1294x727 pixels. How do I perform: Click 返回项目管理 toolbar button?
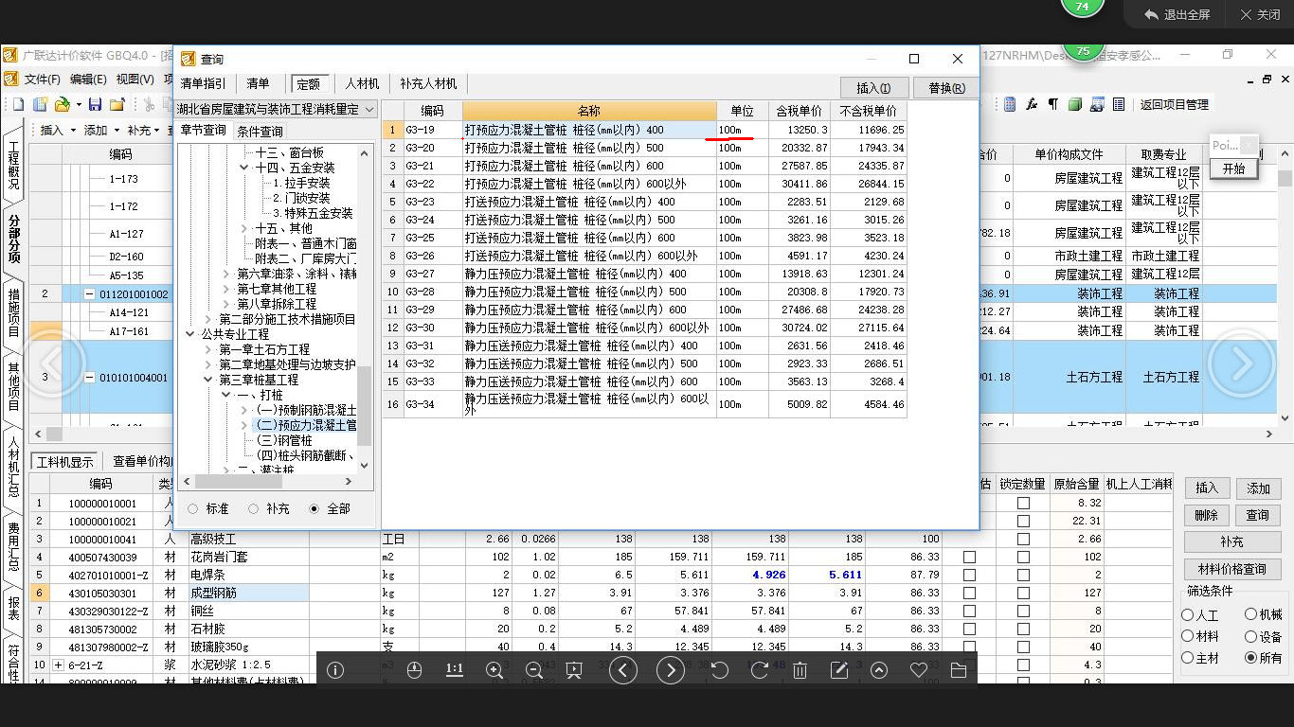tap(1174, 104)
